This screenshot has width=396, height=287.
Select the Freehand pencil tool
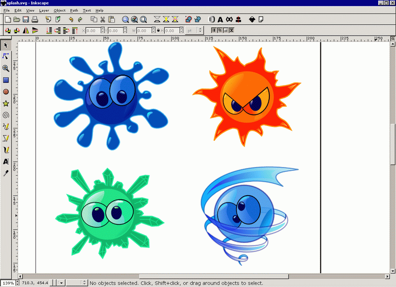[x=6, y=126]
